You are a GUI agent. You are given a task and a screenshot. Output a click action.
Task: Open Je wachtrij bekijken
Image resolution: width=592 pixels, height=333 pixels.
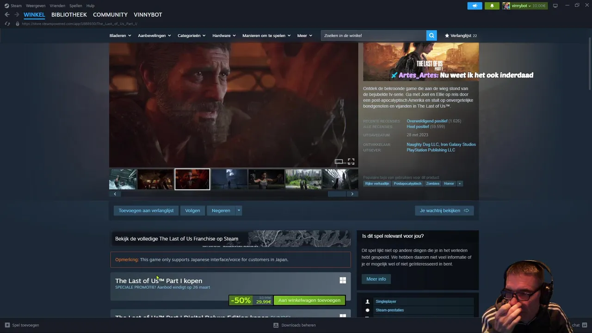pyautogui.click(x=444, y=210)
